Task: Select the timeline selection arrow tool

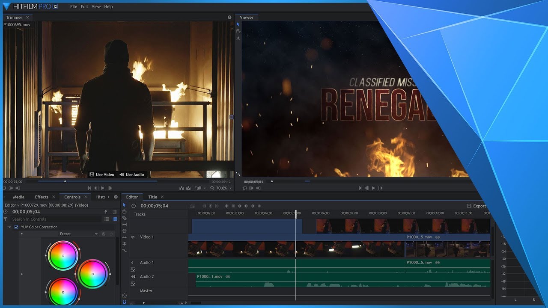Action: pyautogui.click(x=124, y=205)
